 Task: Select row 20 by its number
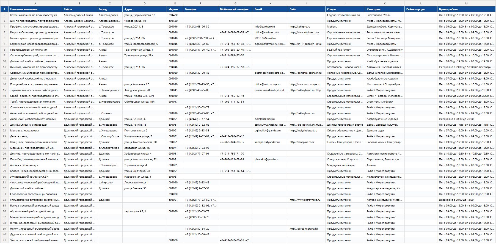coord(4,119)
